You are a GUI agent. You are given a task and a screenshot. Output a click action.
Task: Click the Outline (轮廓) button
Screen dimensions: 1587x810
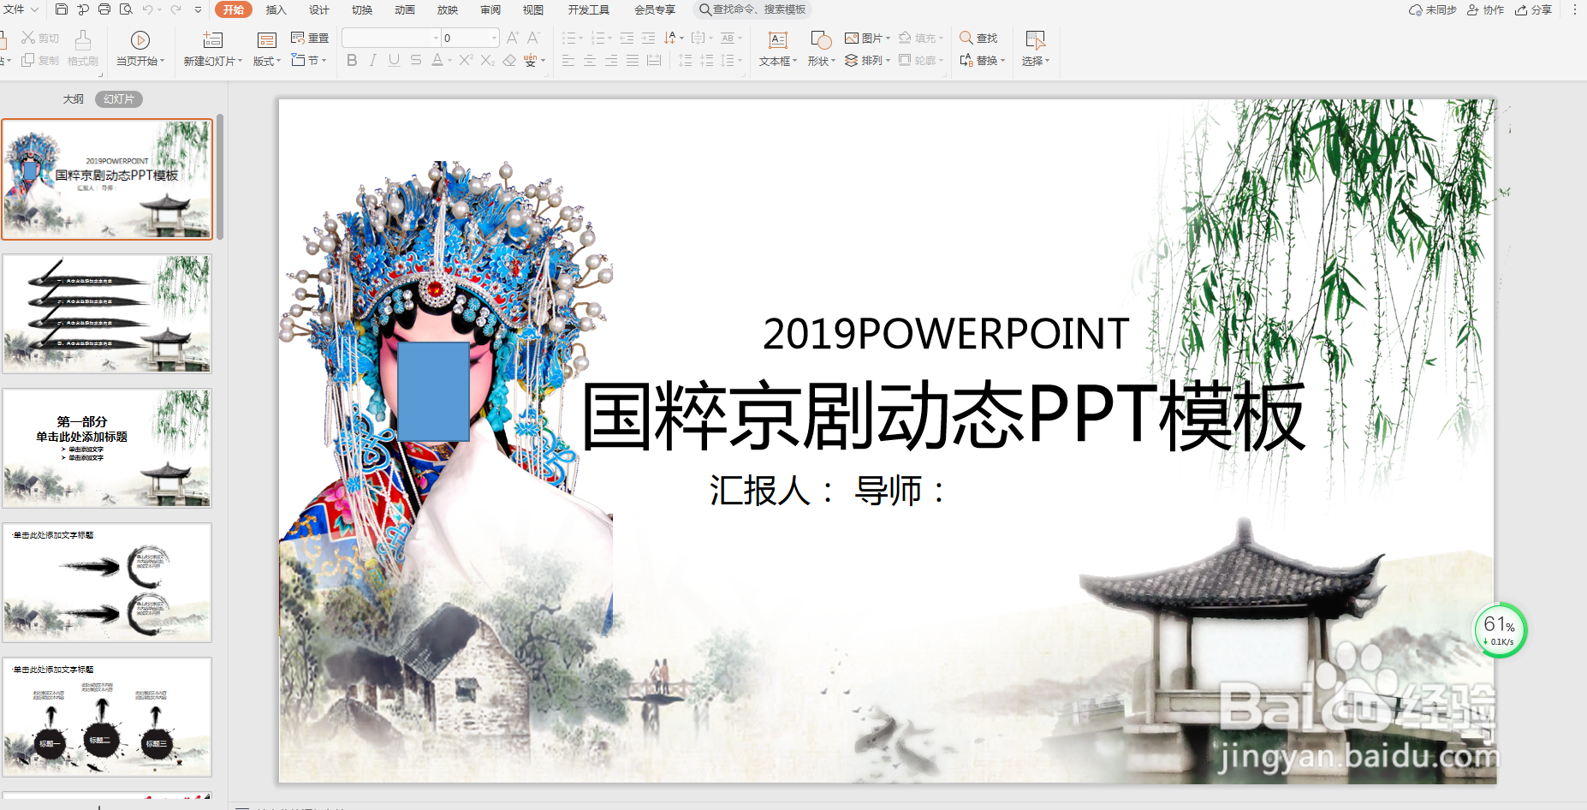pyautogui.click(x=921, y=60)
